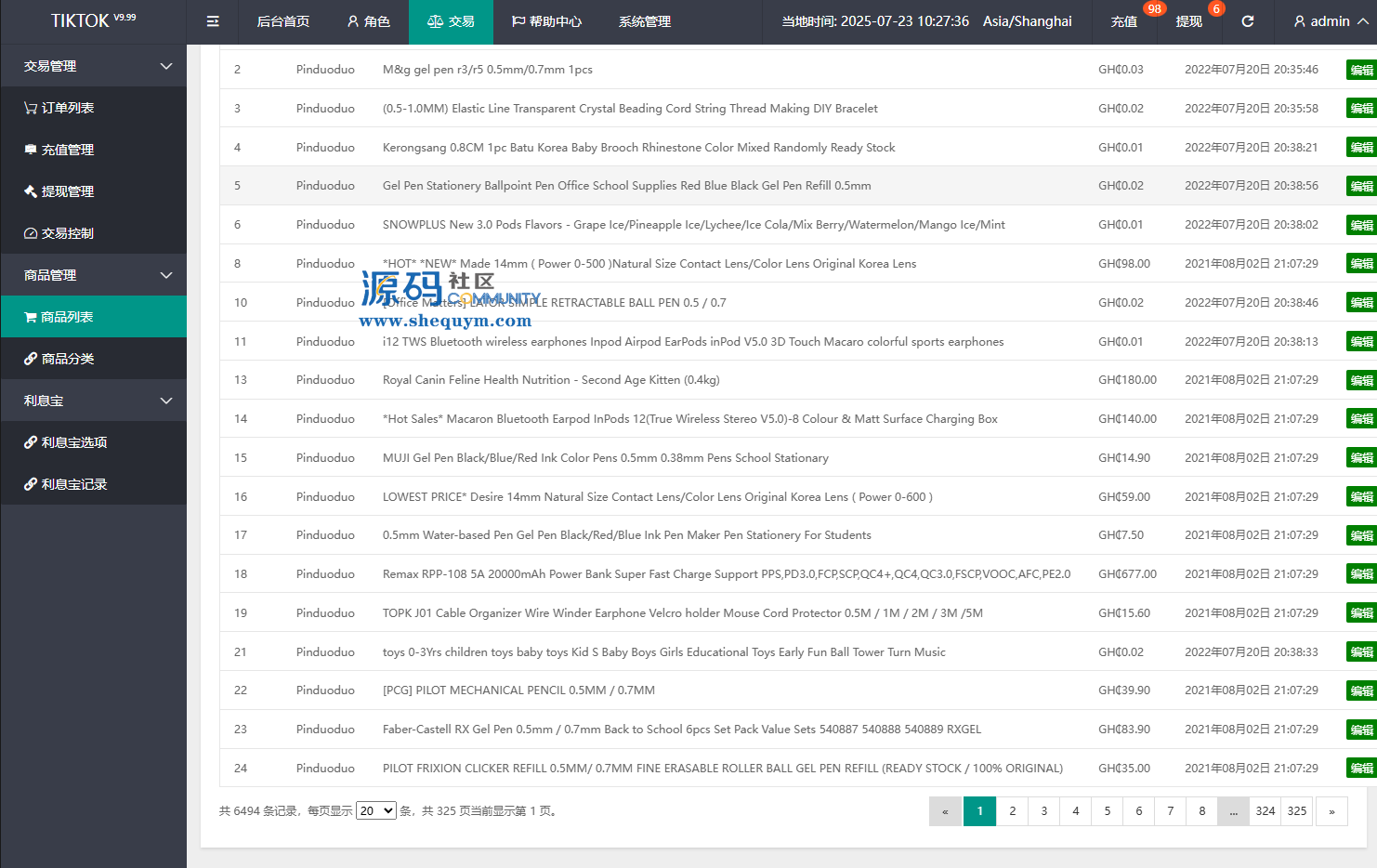The height and width of the screenshot is (868, 1377).
Task: Expand the admin user menu
Action: click(1330, 21)
